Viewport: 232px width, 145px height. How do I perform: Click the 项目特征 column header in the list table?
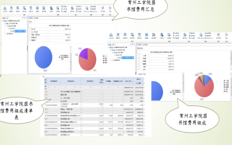pos(90,81)
